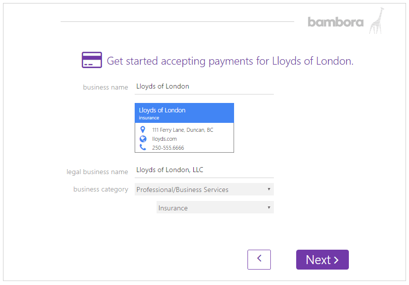
Task: Focus the business name input field
Action: coord(204,87)
